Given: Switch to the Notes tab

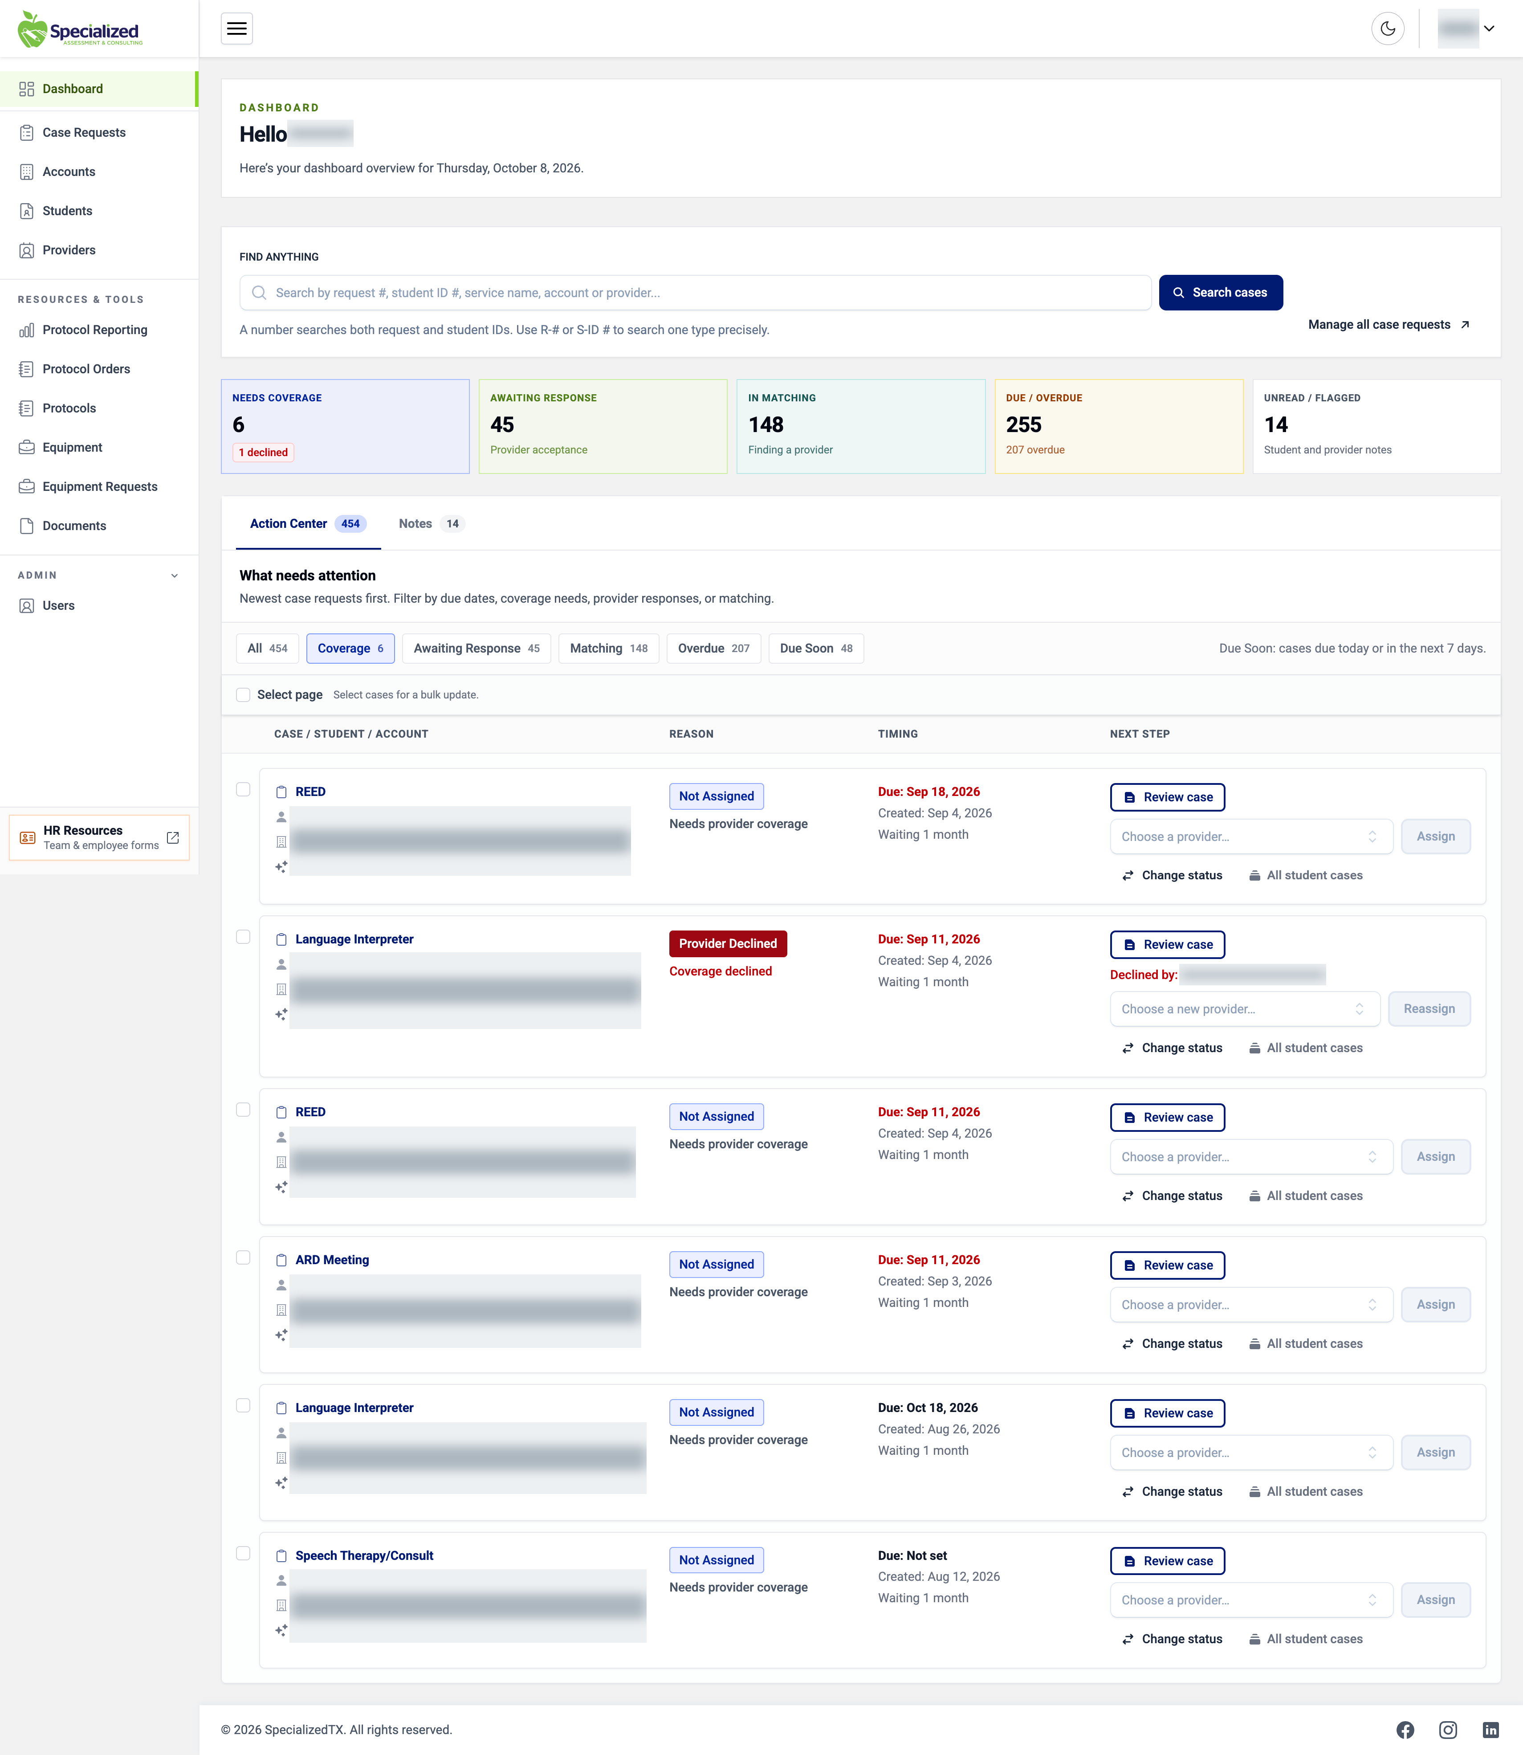Looking at the screenshot, I should point(431,523).
